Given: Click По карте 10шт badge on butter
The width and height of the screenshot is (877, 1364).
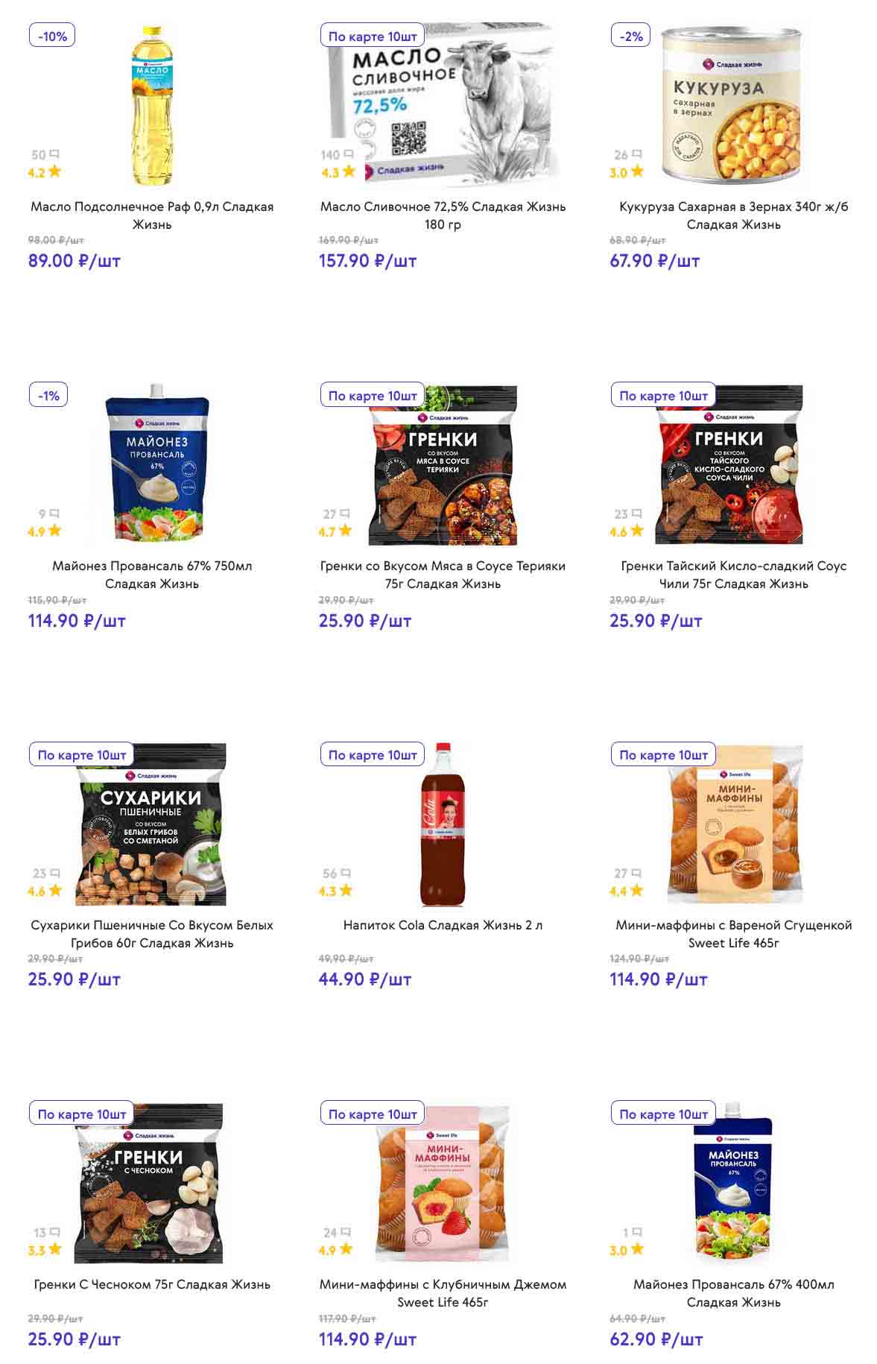Looking at the screenshot, I should click(373, 36).
